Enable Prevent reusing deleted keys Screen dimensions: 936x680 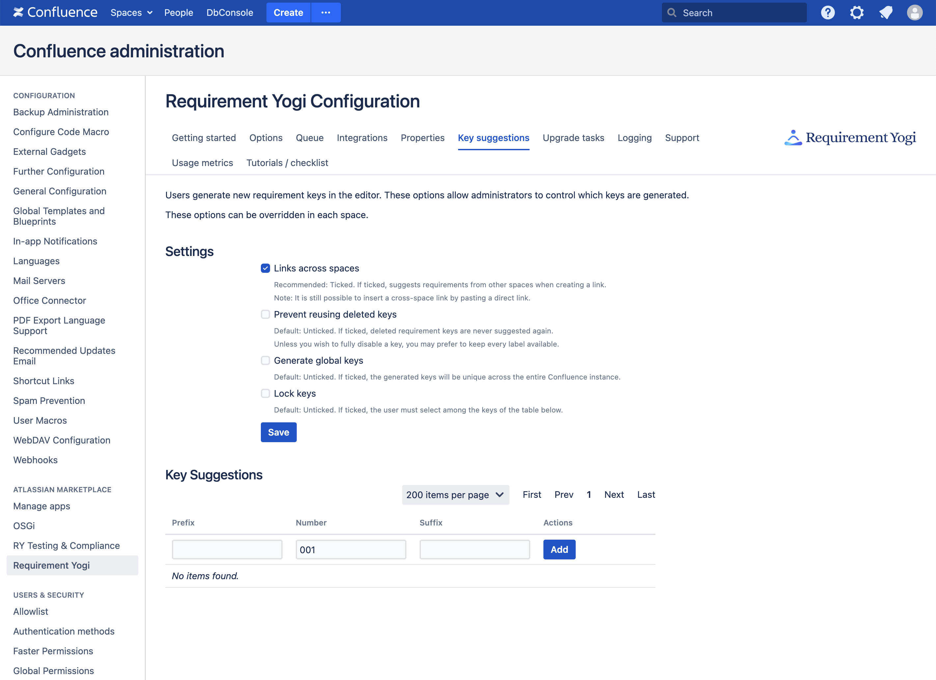click(x=265, y=315)
